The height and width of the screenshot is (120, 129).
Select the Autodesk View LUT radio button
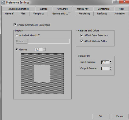coord(17,35)
